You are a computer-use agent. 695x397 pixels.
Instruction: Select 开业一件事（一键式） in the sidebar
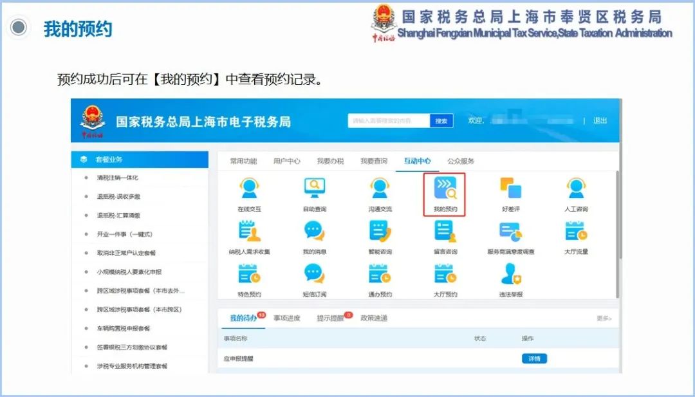(x=125, y=234)
